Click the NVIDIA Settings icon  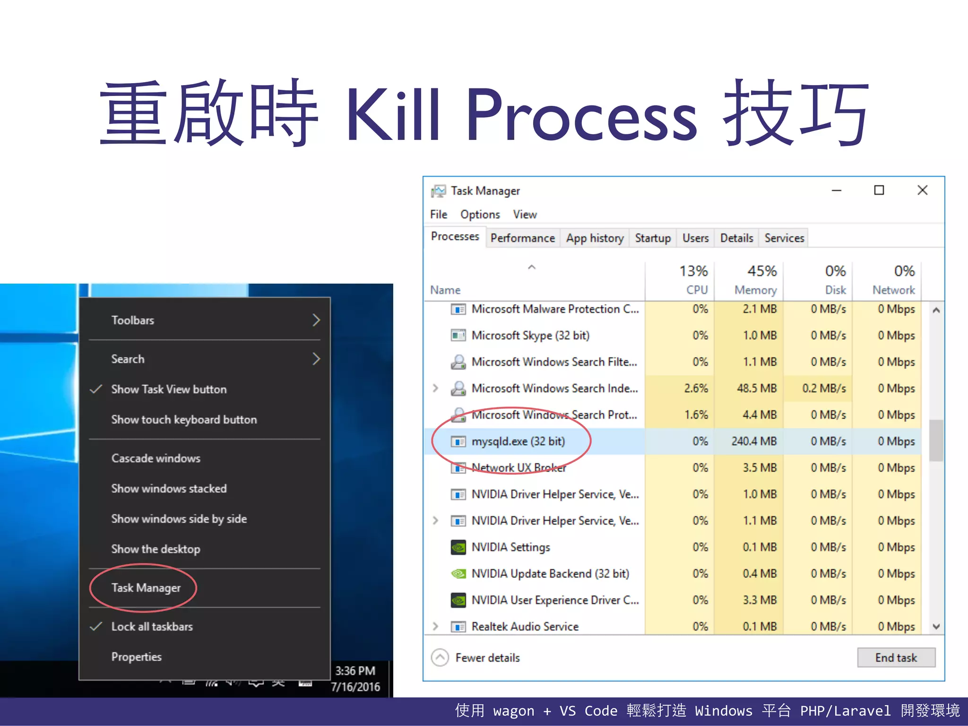pos(458,547)
